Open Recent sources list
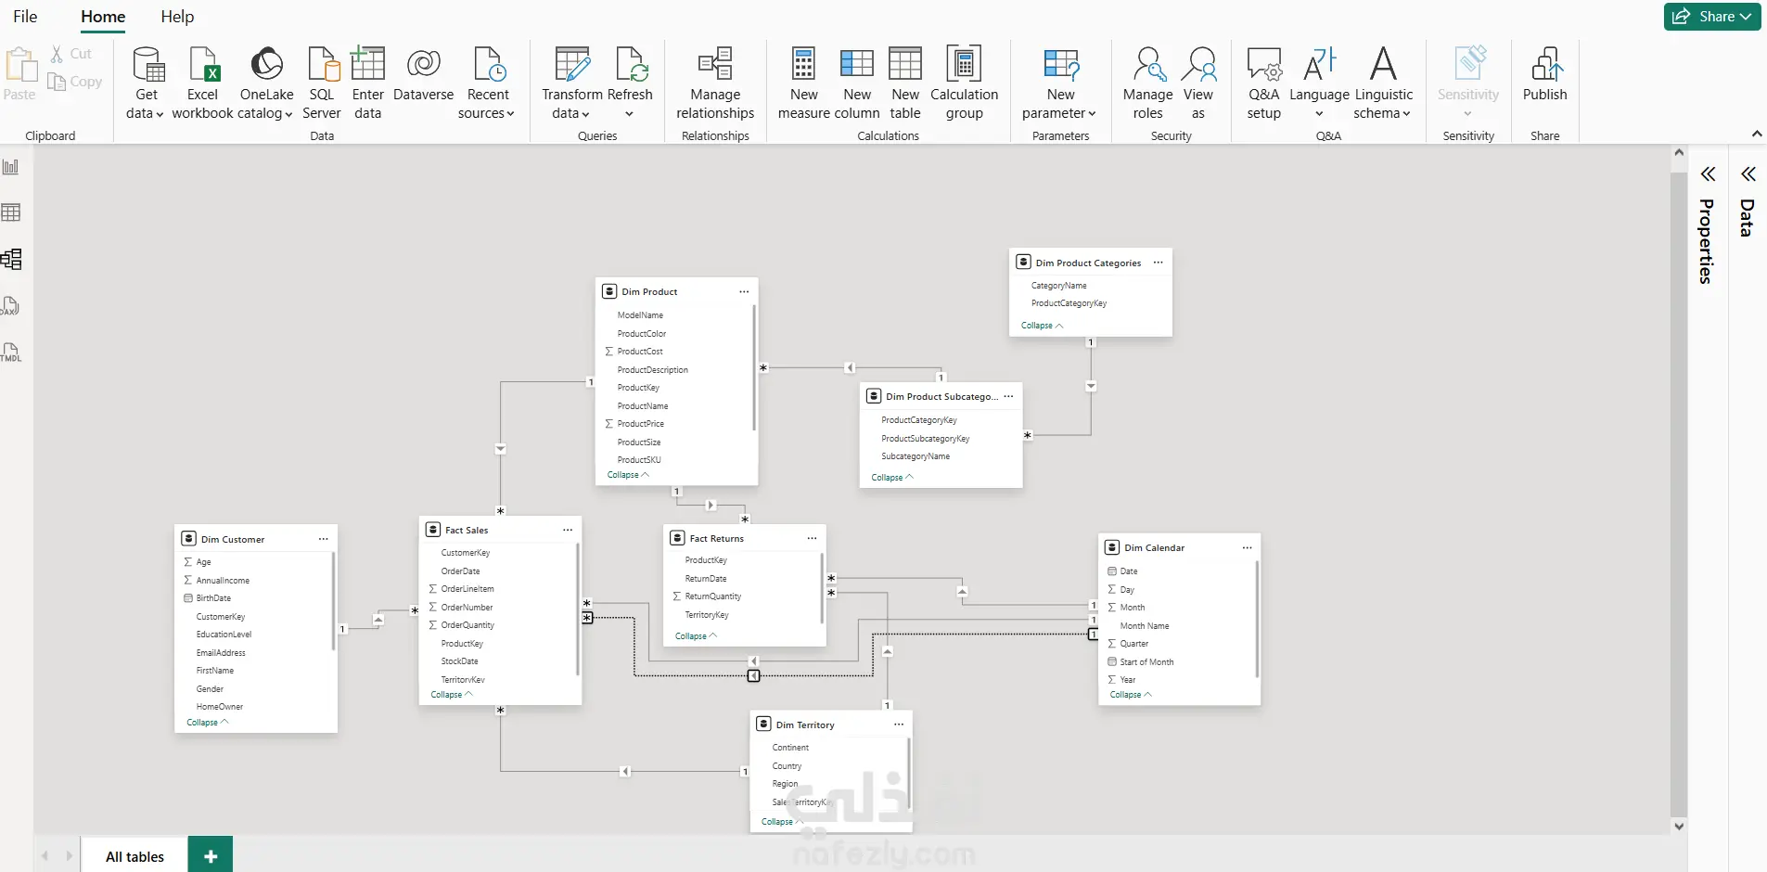 coord(488,83)
